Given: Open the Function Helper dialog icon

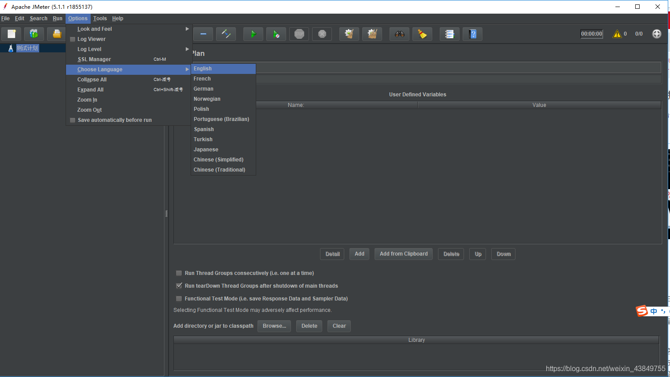Looking at the screenshot, I should [x=450, y=34].
